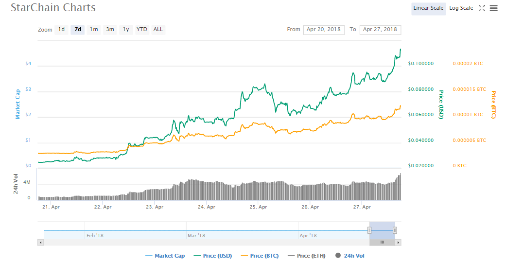Viewport: 506px width, 262px height.
Task: Zoom chart to YTD
Action: [x=141, y=30]
